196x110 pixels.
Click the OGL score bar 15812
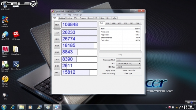click(x=79, y=72)
